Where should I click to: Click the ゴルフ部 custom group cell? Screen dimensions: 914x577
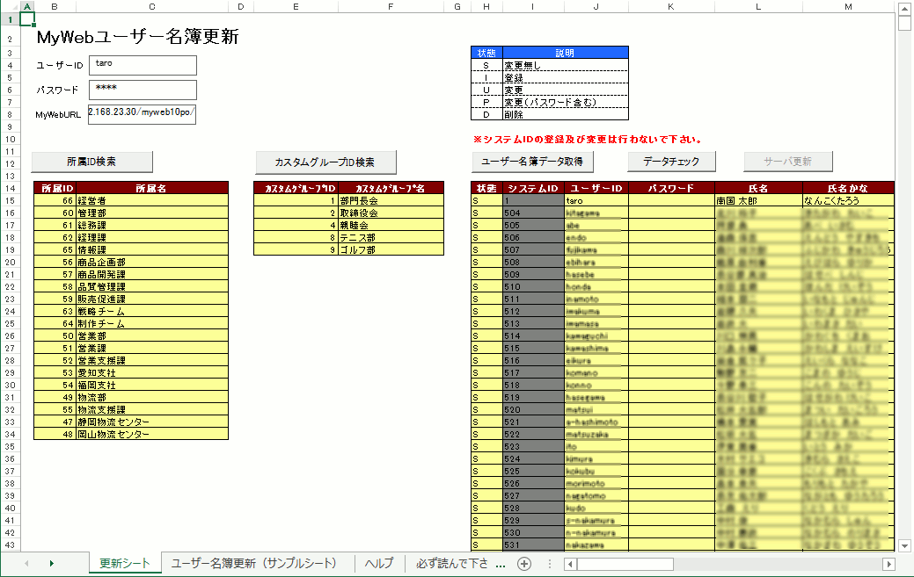tap(391, 249)
